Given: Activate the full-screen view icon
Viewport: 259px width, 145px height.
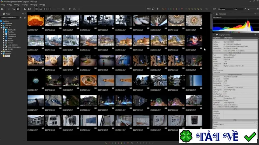Looking at the screenshot, I should point(63,9).
